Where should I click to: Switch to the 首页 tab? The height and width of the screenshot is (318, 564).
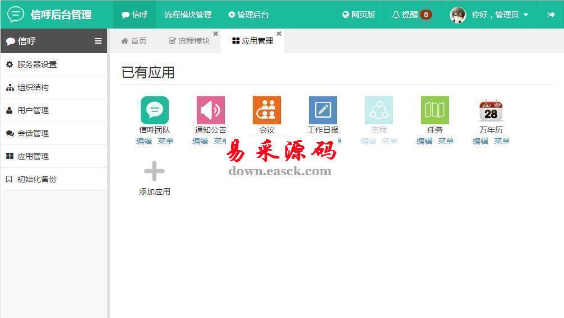(x=134, y=41)
